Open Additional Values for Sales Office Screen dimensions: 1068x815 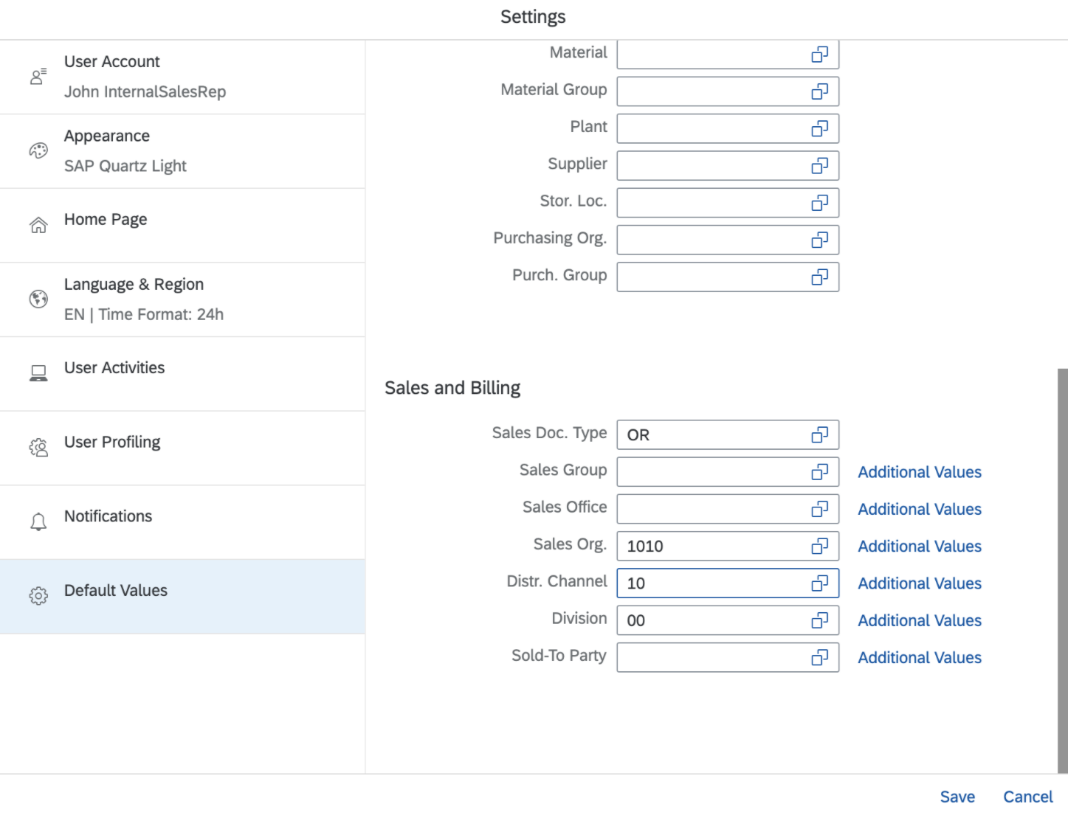pyautogui.click(x=920, y=509)
